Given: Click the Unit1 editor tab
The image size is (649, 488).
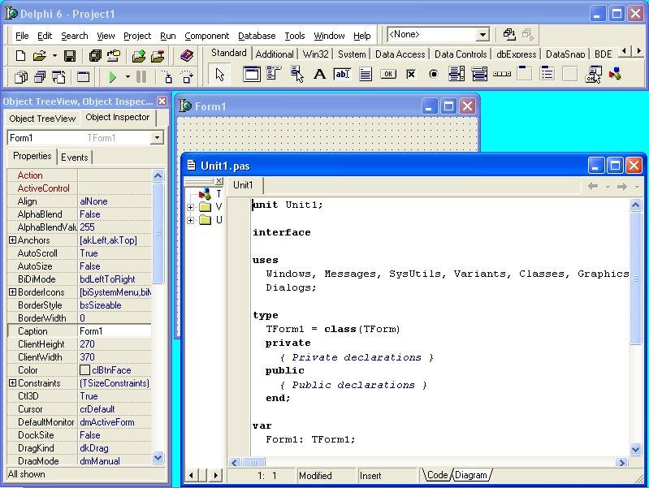Looking at the screenshot, I should [243, 185].
